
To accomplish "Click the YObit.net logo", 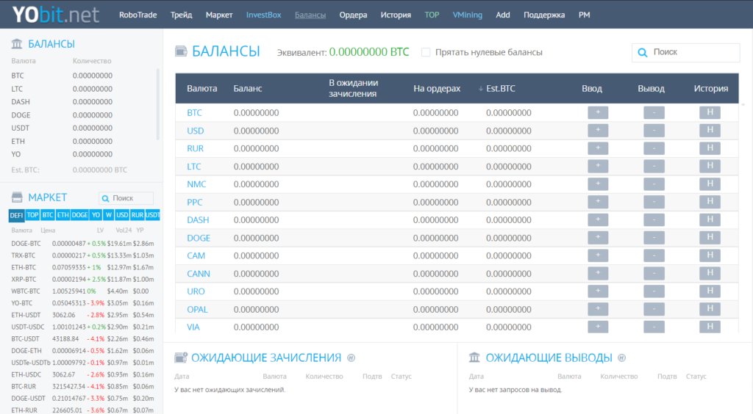I will click(56, 15).
